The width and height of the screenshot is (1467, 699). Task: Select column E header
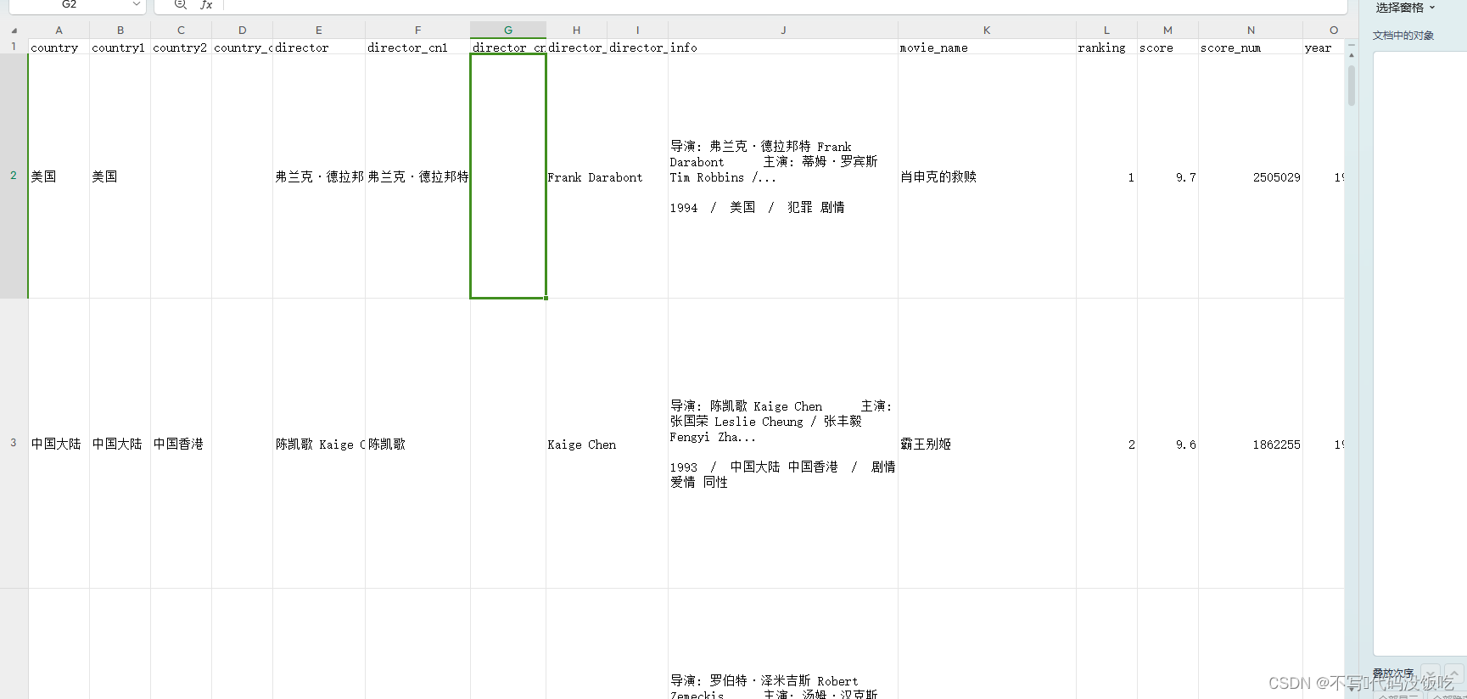(x=319, y=30)
